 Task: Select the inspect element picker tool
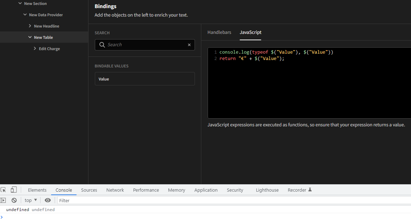pos(3,190)
